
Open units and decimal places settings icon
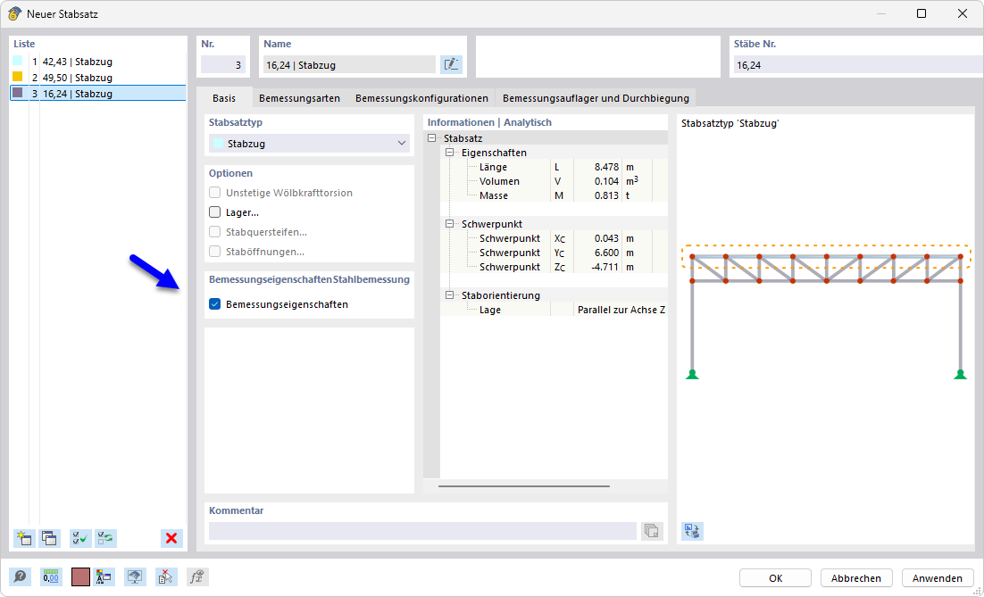(x=51, y=577)
